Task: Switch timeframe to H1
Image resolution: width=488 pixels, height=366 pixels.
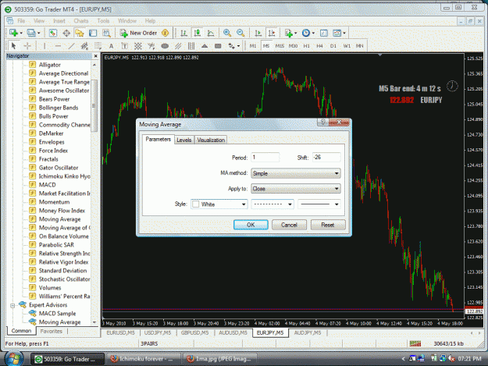Action: pyautogui.click(x=307, y=46)
